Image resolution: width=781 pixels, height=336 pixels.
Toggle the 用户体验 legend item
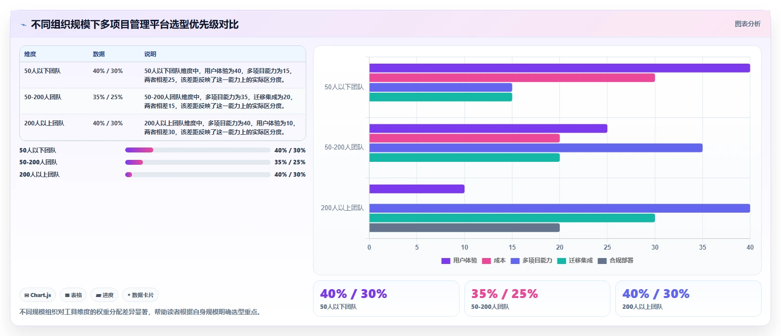click(459, 261)
